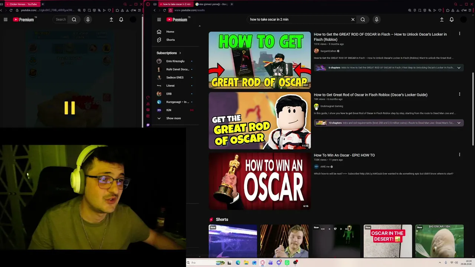Visit the AWE me channel
Screen dimensions: 475x267
(325, 167)
